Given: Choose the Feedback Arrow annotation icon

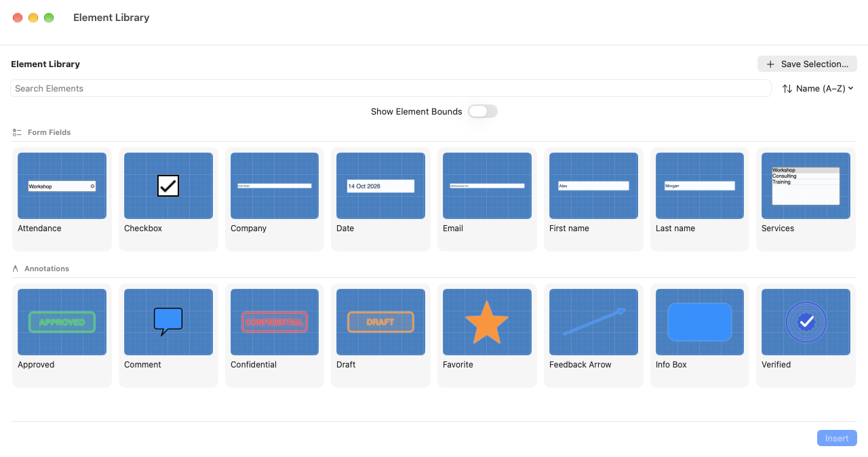Looking at the screenshot, I should point(594,321).
